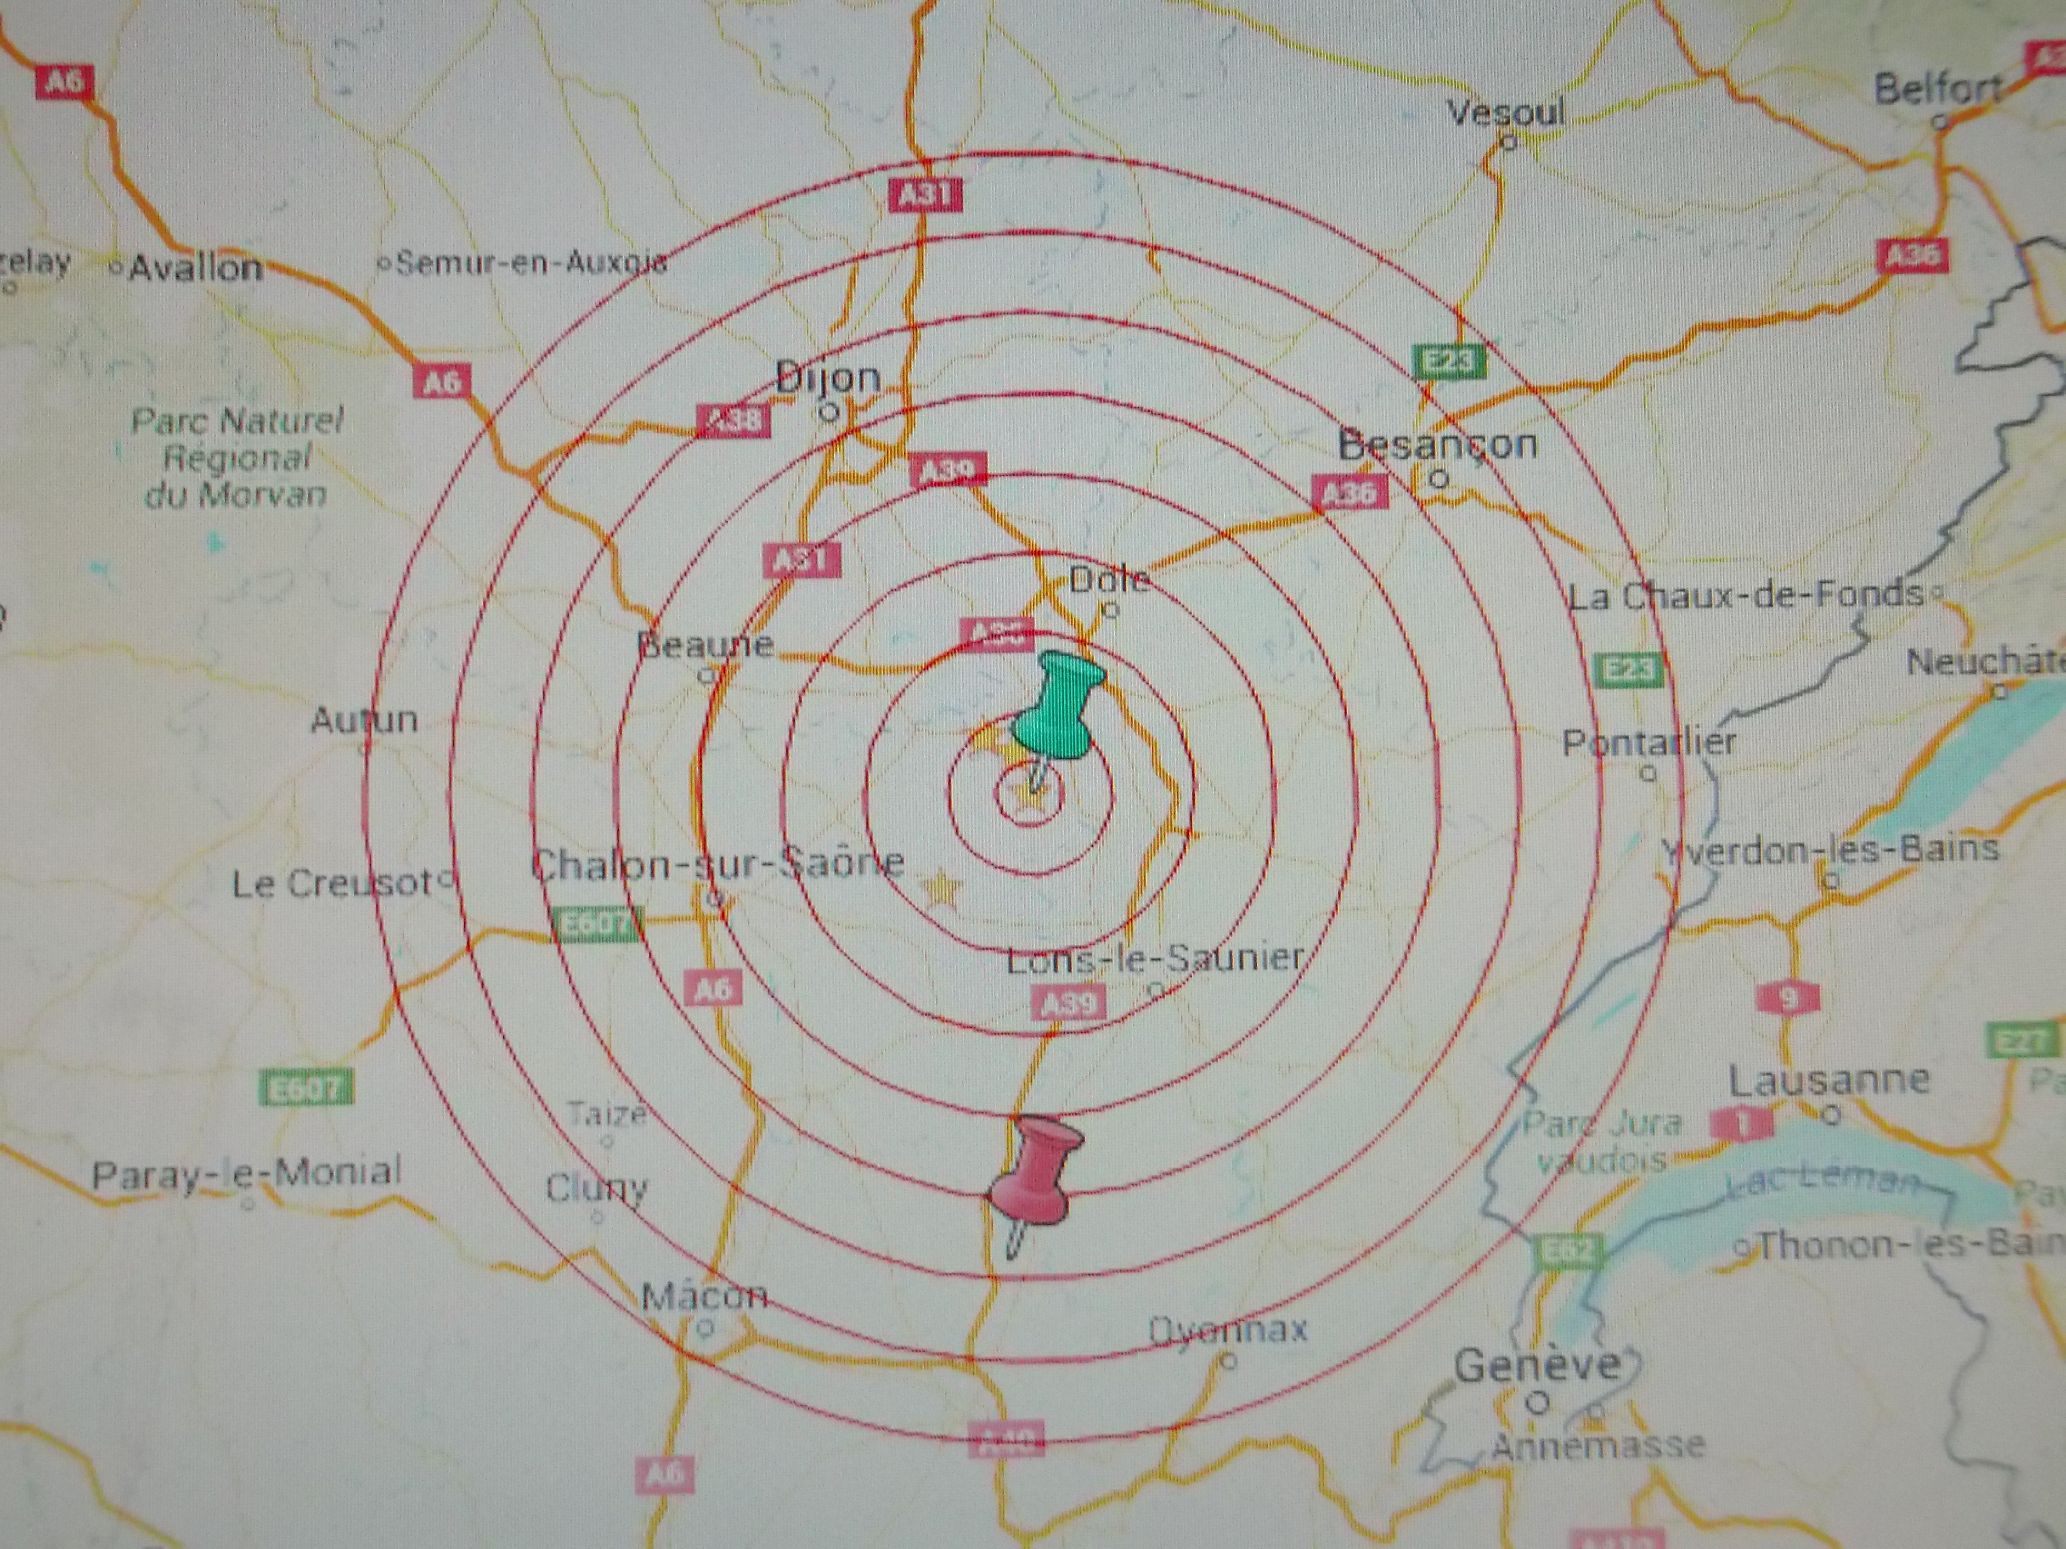Click the A38 road shield near Dijon
The height and width of the screenshot is (1549, 2066).
click(734, 422)
